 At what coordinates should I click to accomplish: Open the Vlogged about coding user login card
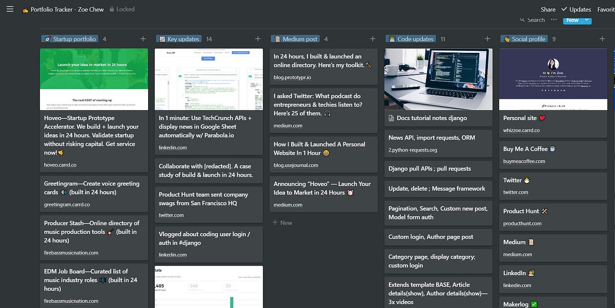pyautogui.click(x=209, y=243)
